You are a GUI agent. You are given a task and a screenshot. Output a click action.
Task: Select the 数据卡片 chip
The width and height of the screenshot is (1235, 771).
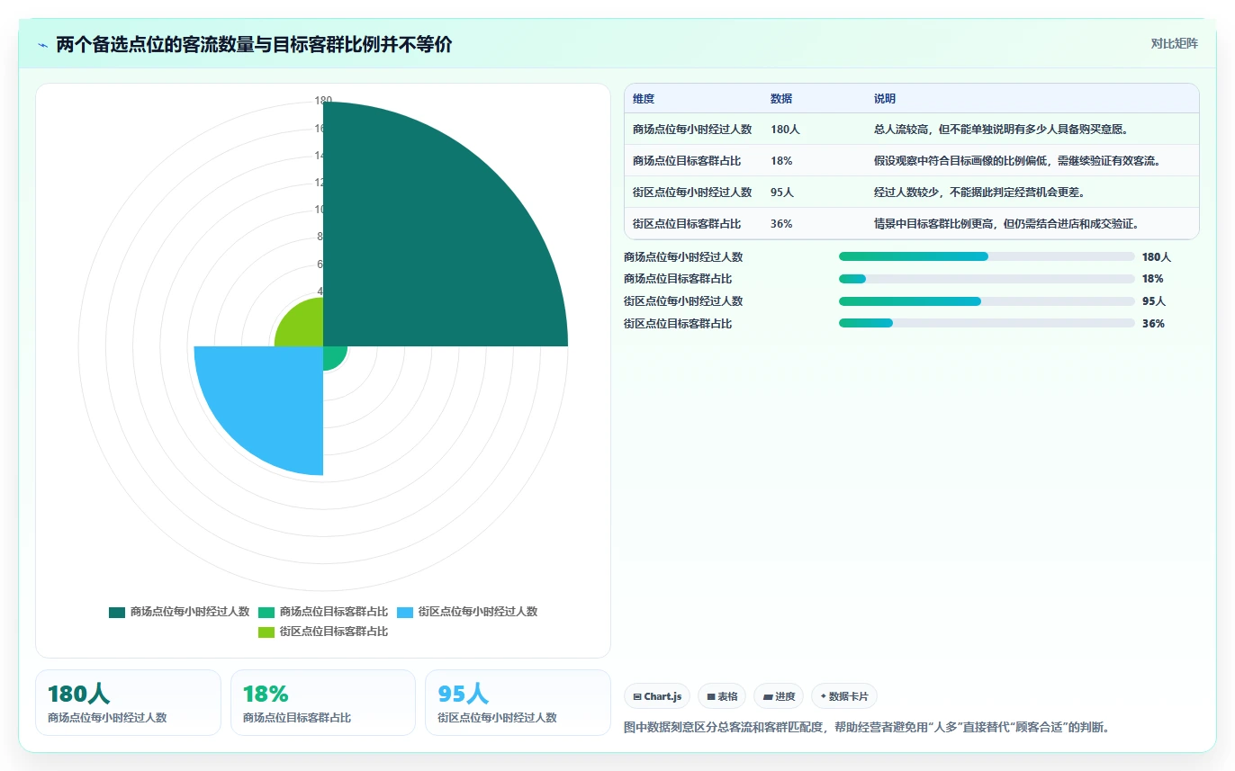coord(844,696)
